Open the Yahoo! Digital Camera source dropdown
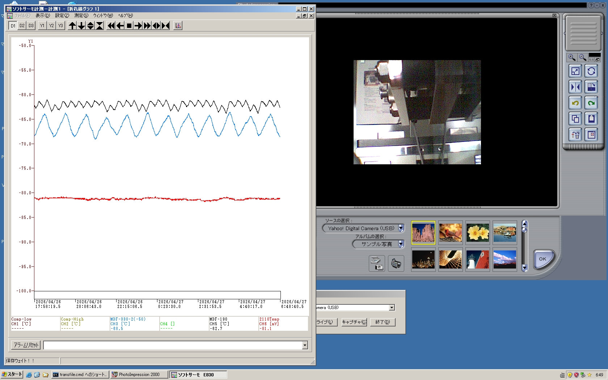Screen dimensions: 608x380 401,228
